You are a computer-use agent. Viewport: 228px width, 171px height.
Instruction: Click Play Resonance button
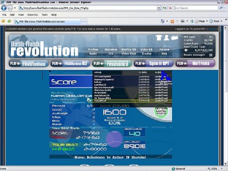[x=112, y=63]
